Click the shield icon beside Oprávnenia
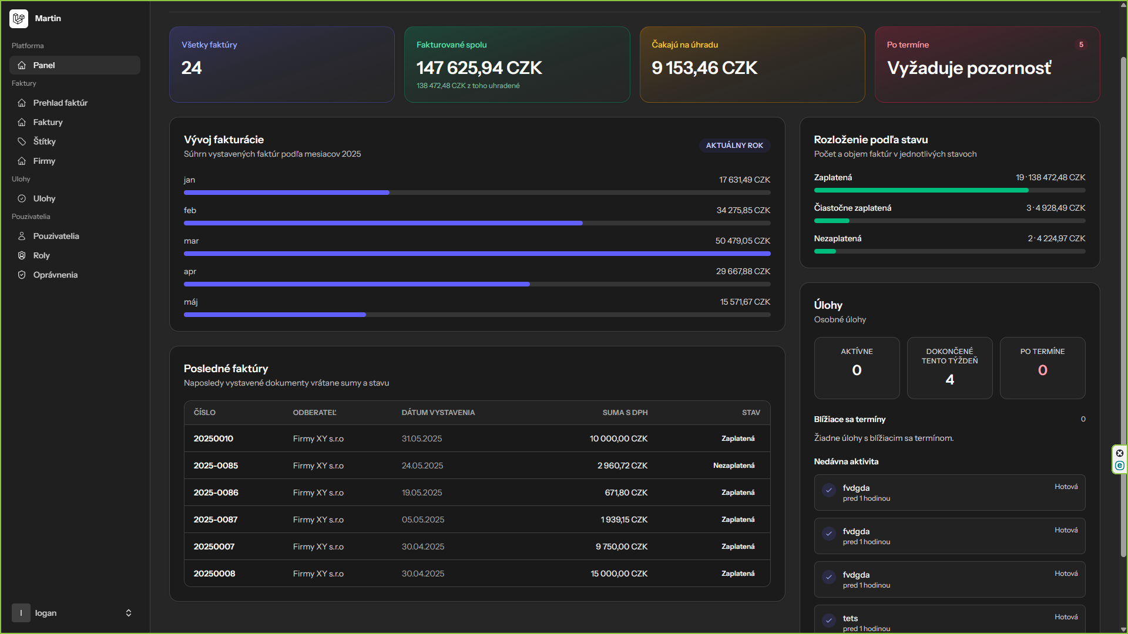Screen dimensions: 1128x634 click(22, 275)
